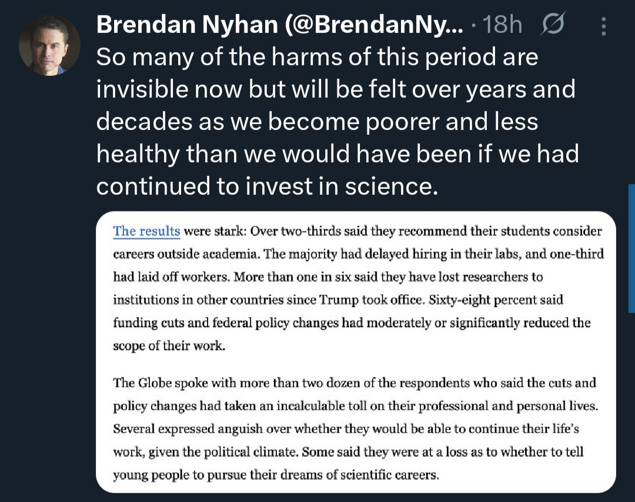This screenshot has height=502, width=635.
Task: Click the article text 'careers outside academia'
Action: [x=185, y=254]
